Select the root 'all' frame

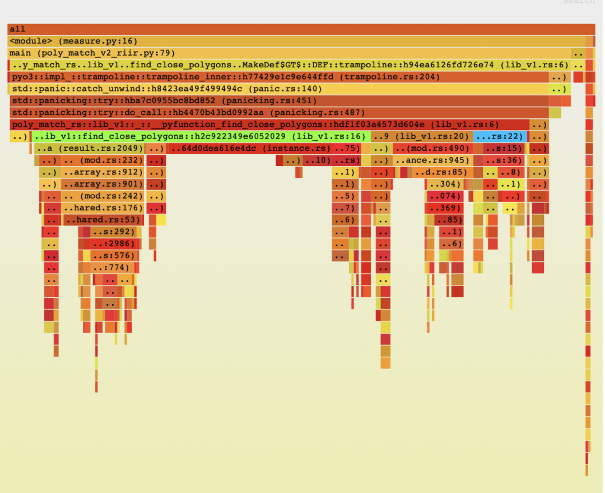(301, 29)
